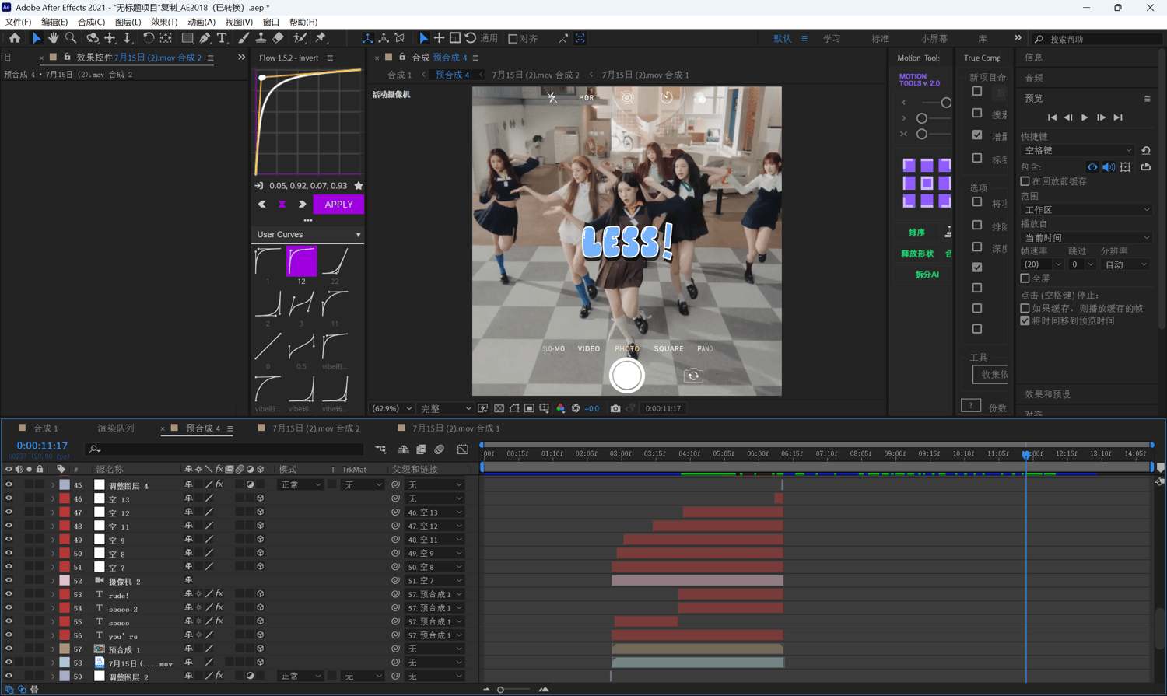Click the Home icon in toolbar
The width and height of the screenshot is (1167, 696).
(15, 38)
